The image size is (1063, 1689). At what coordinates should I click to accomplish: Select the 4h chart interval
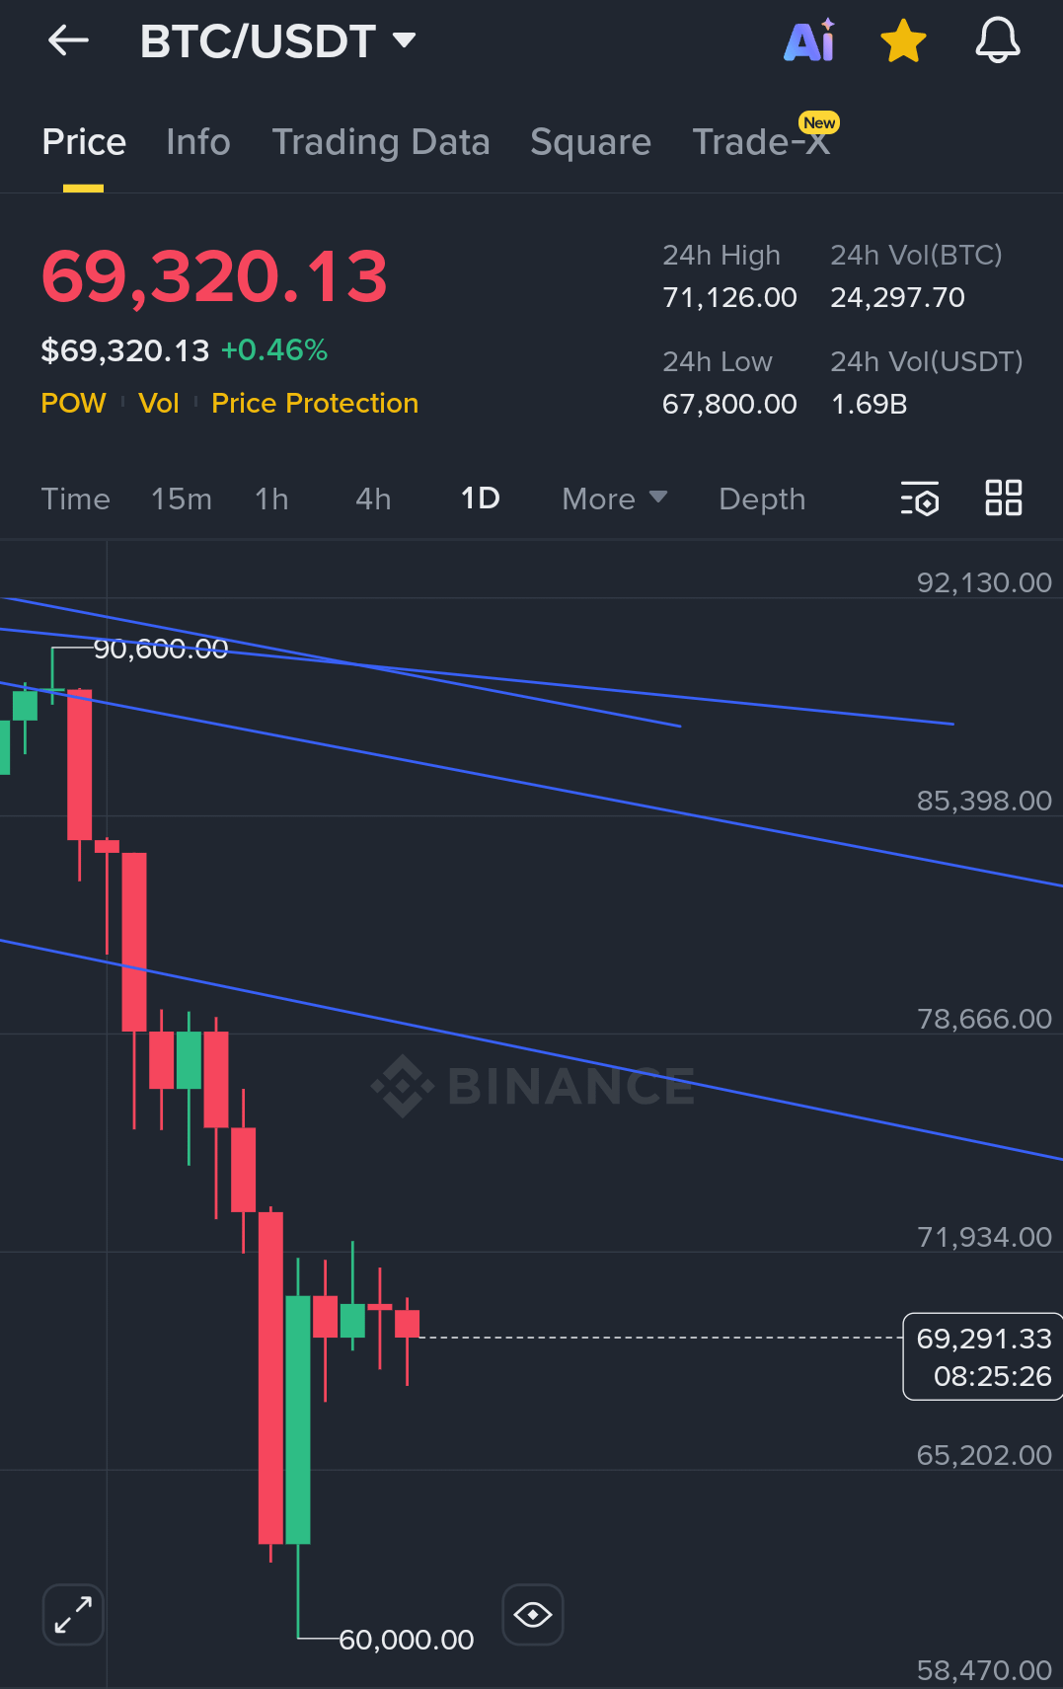[373, 499]
